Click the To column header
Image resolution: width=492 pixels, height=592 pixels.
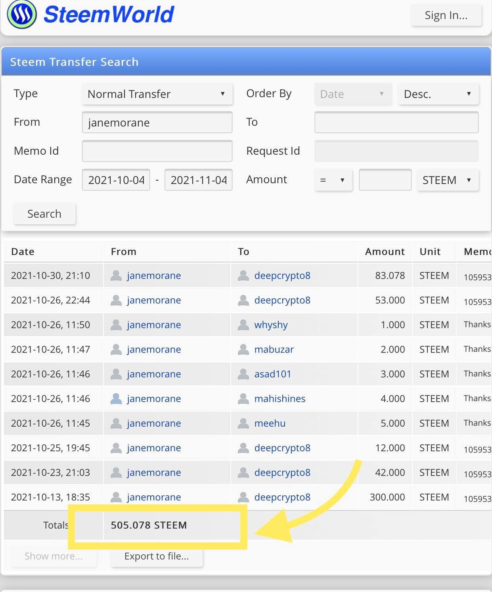pyautogui.click(x=243, y=251)
